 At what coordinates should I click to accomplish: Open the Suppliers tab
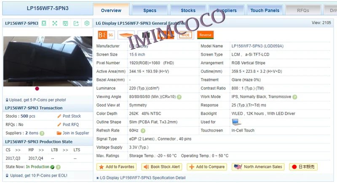226,10
